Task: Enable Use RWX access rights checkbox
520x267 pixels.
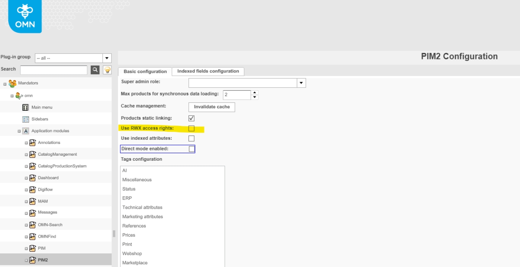Action: tap(192, 128)
